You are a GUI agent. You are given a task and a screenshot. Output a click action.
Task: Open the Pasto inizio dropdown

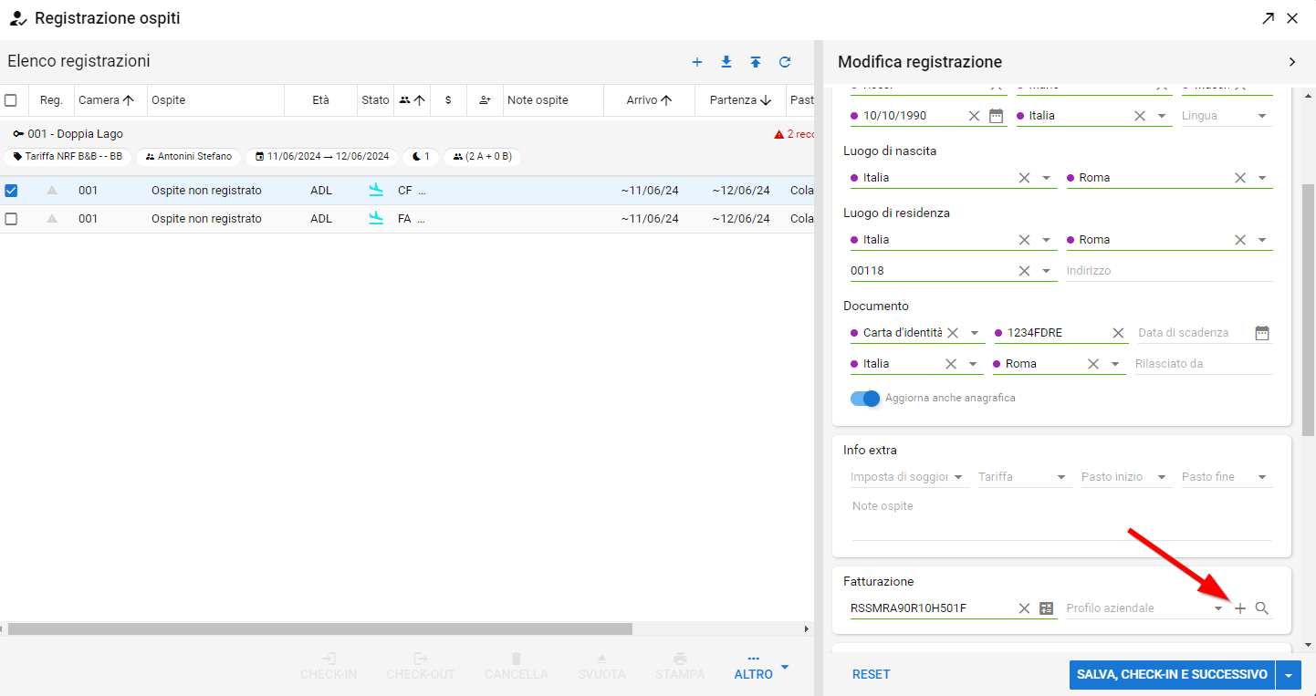pos(1162,477)
